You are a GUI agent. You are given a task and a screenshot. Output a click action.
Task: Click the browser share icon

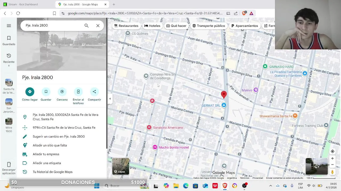tap(236, 13)
